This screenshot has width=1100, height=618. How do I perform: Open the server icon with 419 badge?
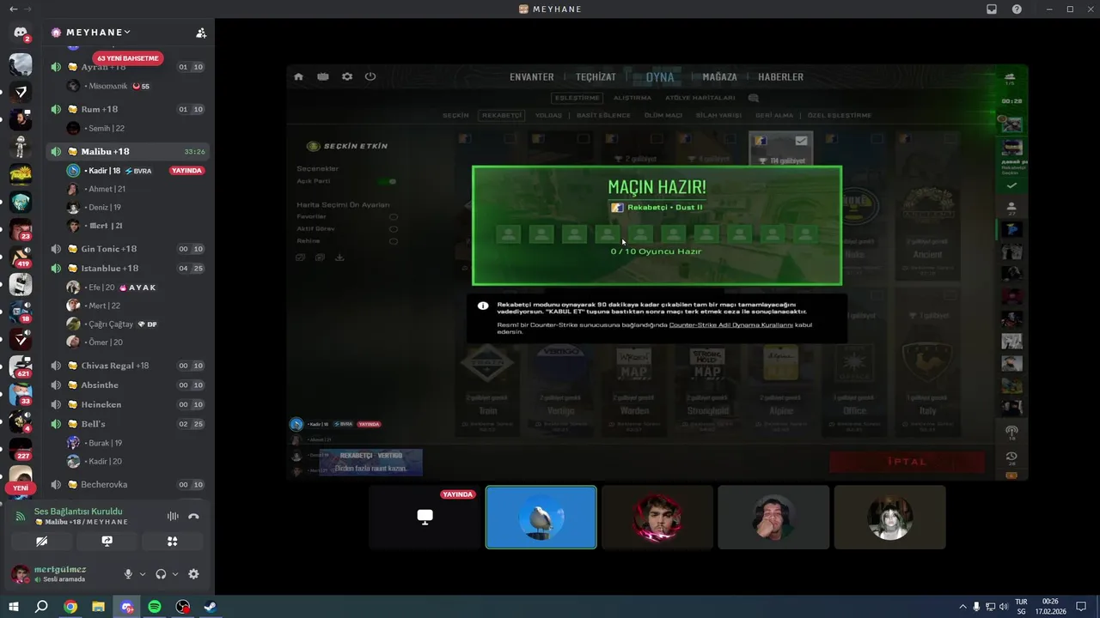pyautogui.click(x=21, y=257)
